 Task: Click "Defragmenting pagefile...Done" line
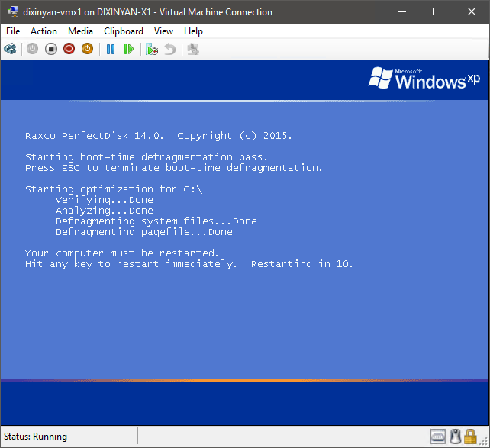click(x=144, y=232)
